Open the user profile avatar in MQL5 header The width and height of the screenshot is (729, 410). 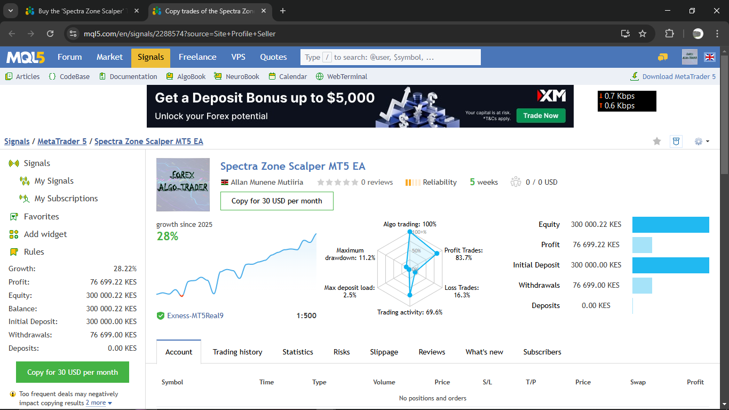(690, 57)
